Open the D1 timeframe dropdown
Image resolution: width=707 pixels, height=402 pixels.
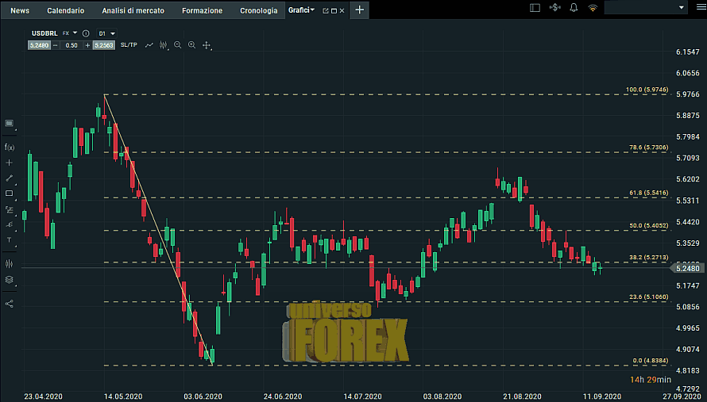106,33
